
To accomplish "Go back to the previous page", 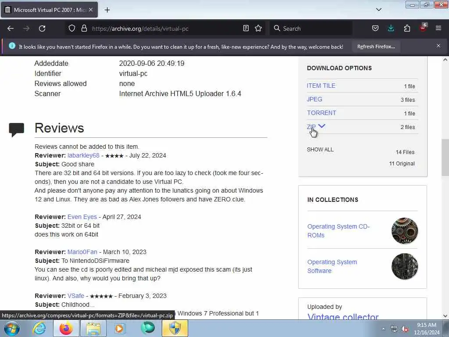I will (11, 29).
